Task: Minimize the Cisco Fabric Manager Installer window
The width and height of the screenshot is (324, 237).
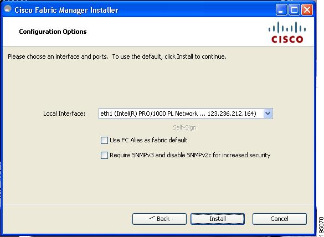Action: pos(281,10)
